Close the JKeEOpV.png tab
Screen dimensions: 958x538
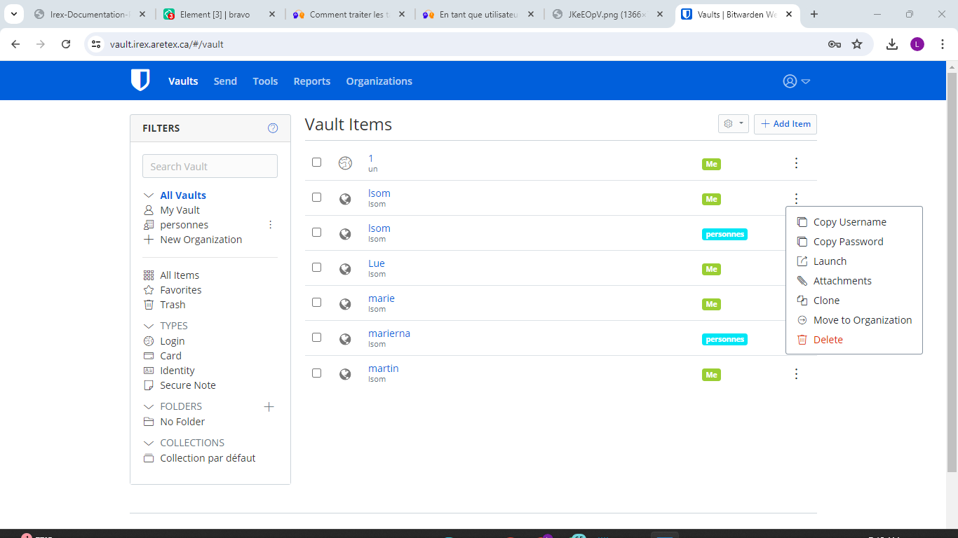(x=661, y=14)
